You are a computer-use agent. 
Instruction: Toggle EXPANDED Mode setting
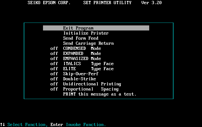click(82, 53)
